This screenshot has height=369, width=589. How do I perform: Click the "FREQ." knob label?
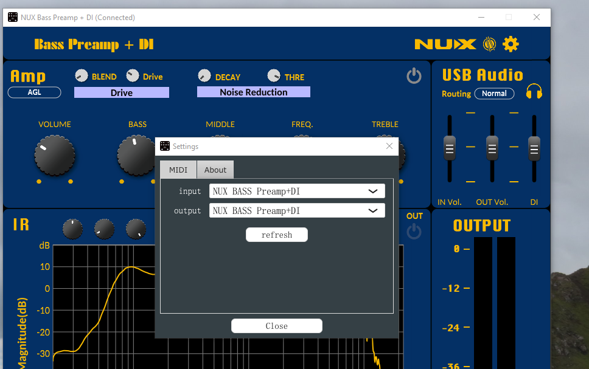point(302,124)
